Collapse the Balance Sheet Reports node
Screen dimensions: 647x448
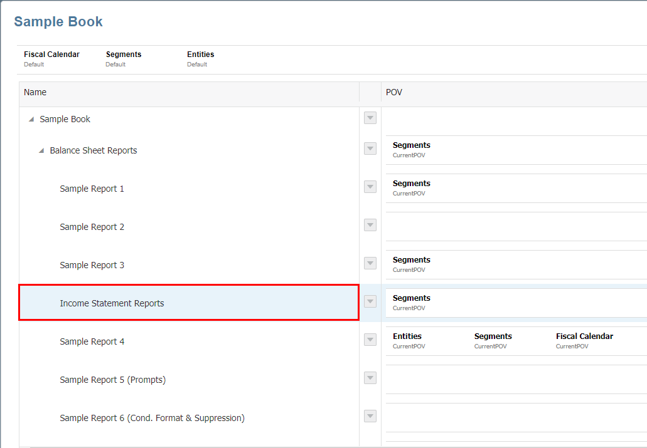(x=41, y=151)
